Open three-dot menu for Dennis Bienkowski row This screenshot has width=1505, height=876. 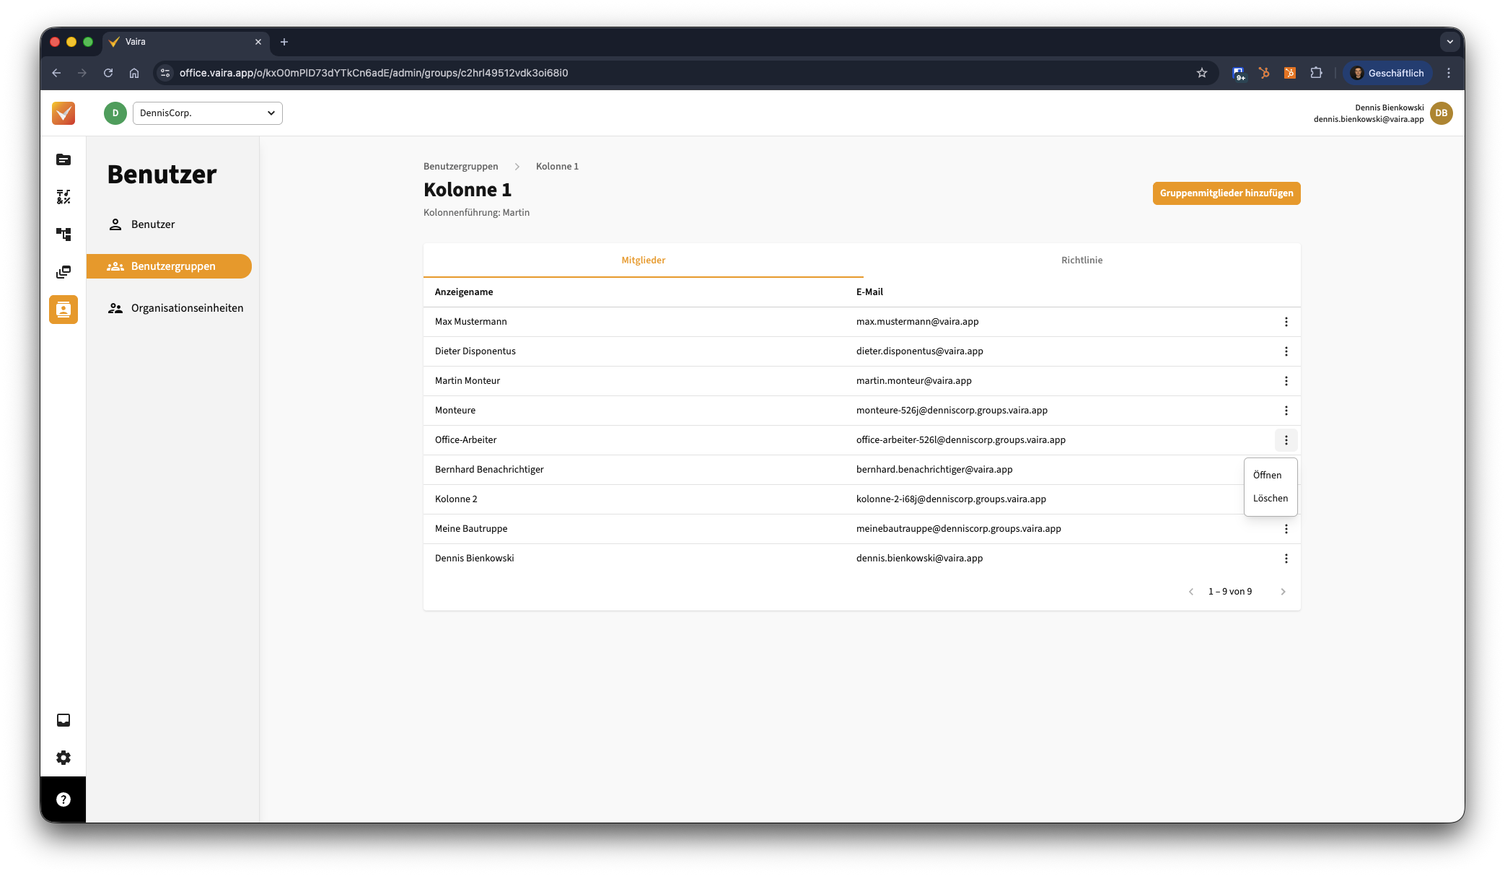pos(1286,559)
